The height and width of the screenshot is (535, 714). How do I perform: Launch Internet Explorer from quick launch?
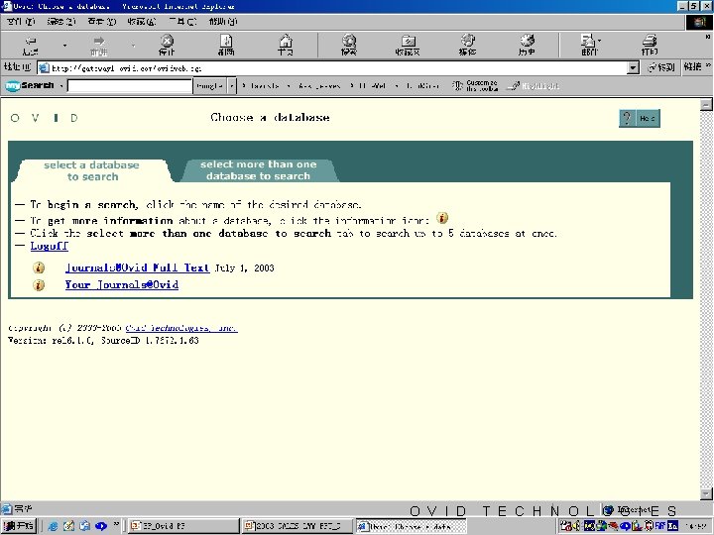[x=53, y=526]
